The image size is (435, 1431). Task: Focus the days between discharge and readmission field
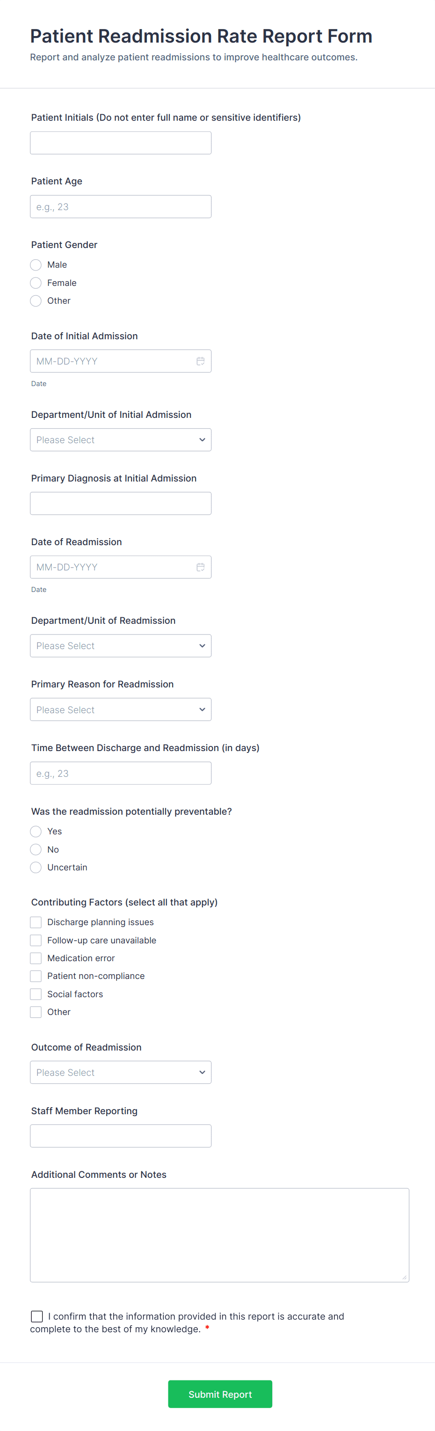121,773
